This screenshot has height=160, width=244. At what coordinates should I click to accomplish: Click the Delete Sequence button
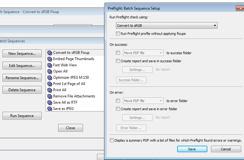22,90
